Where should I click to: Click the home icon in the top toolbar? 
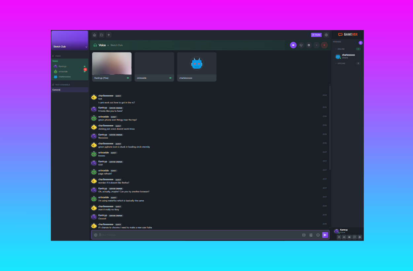94,35
